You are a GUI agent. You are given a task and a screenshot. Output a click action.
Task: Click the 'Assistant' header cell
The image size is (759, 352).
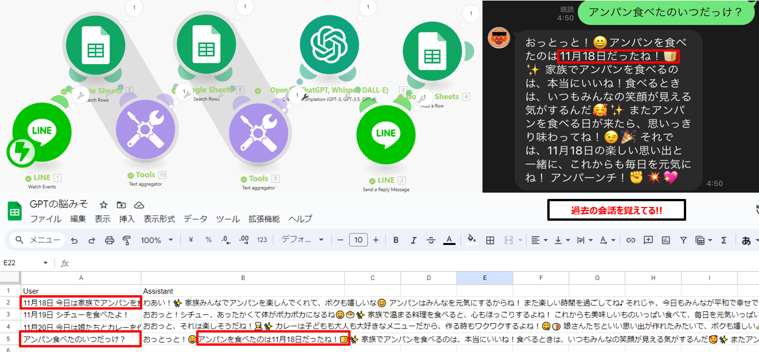(243, 290)
